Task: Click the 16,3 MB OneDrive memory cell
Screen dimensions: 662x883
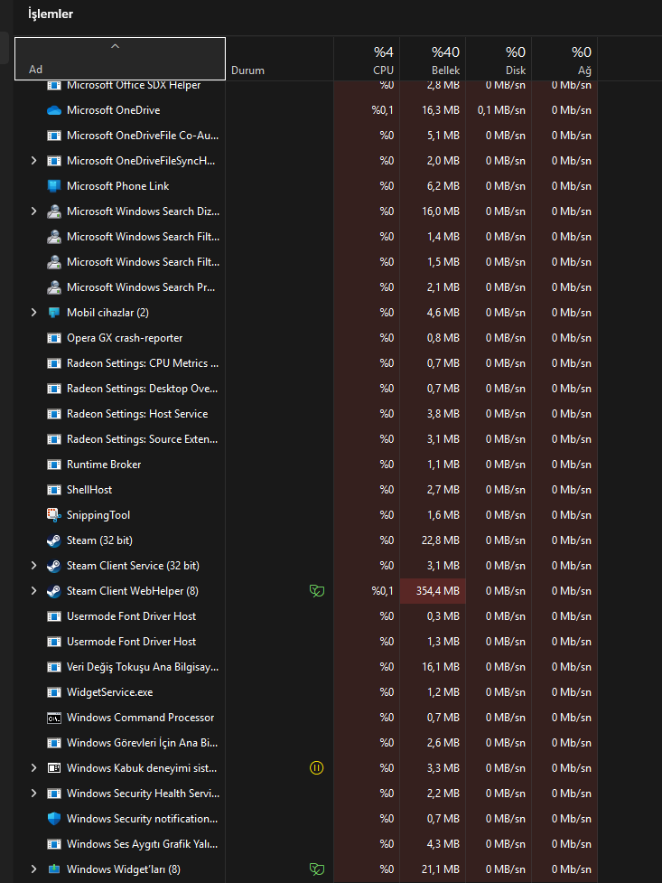Action: pos(433,110)
